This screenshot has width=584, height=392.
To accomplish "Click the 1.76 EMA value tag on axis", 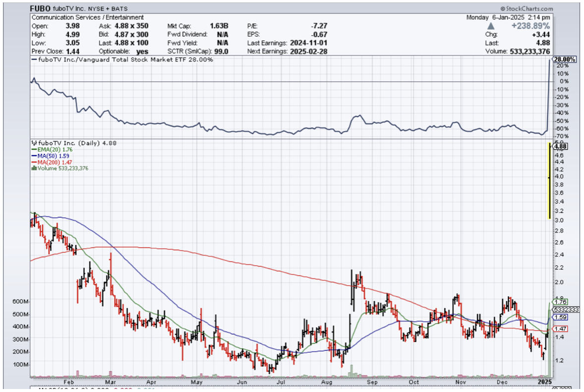I will tap(560, 302).
